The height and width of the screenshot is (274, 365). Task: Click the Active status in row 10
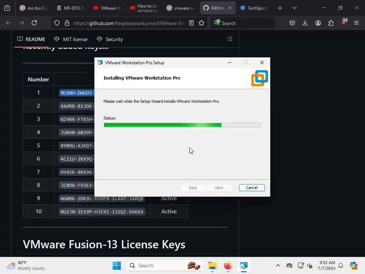pos(169,211)
